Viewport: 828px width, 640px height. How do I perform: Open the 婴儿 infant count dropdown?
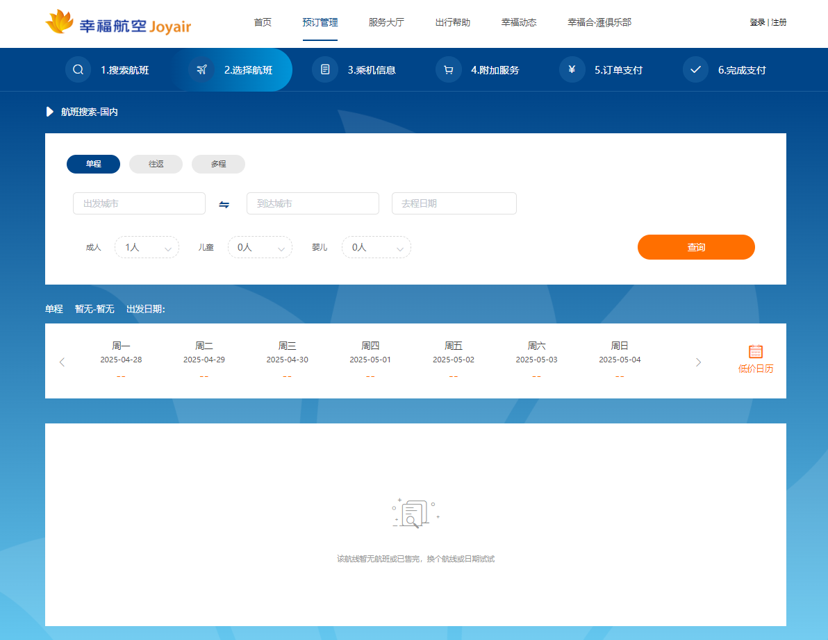[376, 247]
